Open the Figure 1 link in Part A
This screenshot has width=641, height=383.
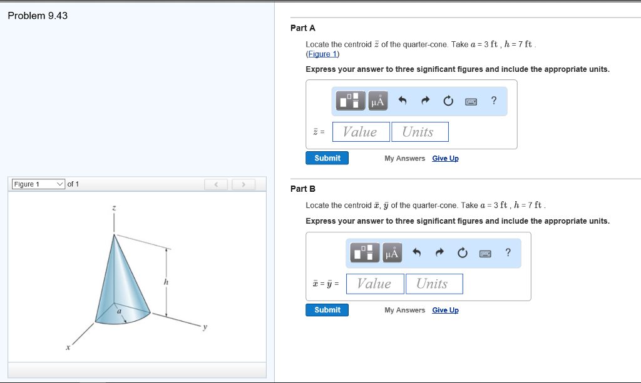coord(322,54)
